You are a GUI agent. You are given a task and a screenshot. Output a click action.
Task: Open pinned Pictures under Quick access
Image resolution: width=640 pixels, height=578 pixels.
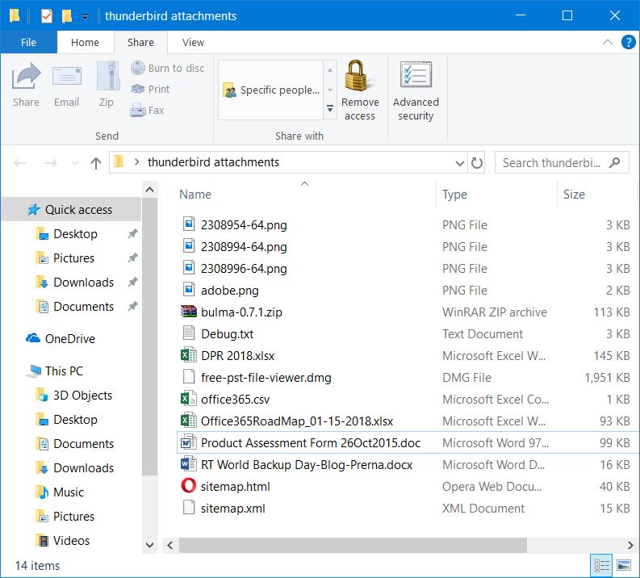(65, 258)
